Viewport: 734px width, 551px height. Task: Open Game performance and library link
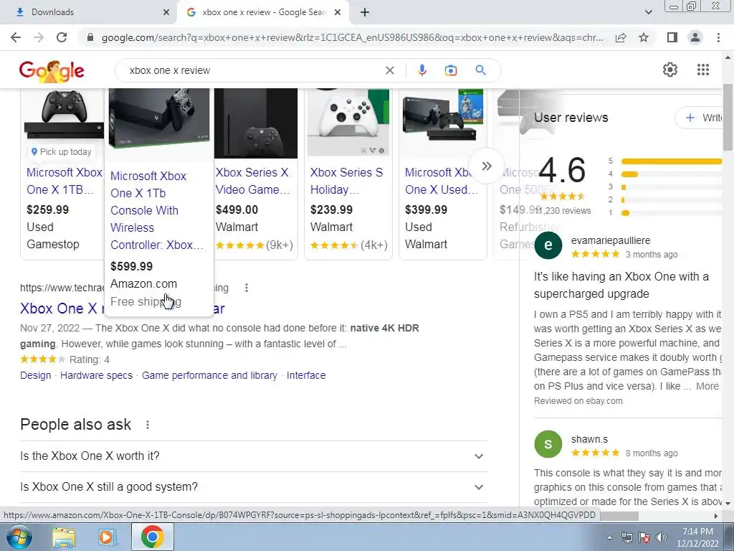[x=209, y=375]
